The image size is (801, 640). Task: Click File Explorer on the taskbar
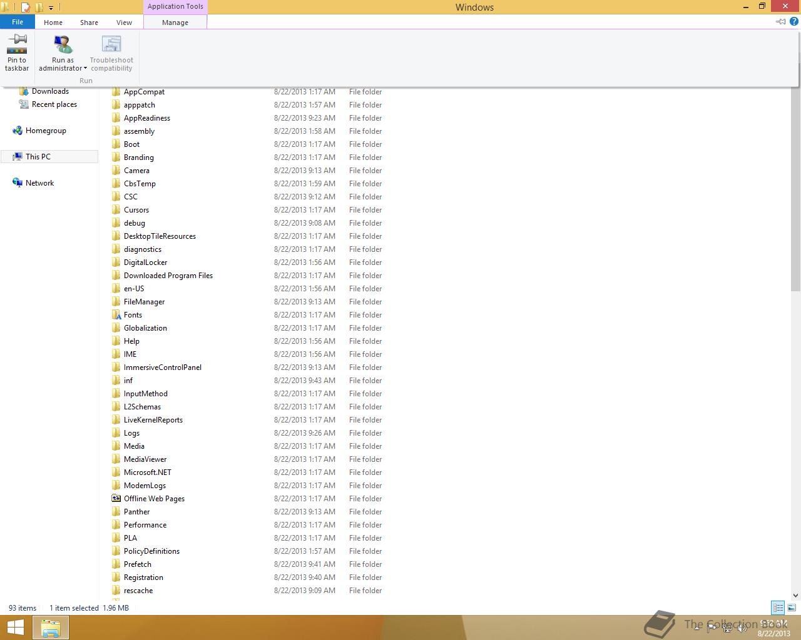[x=51, y=627]
